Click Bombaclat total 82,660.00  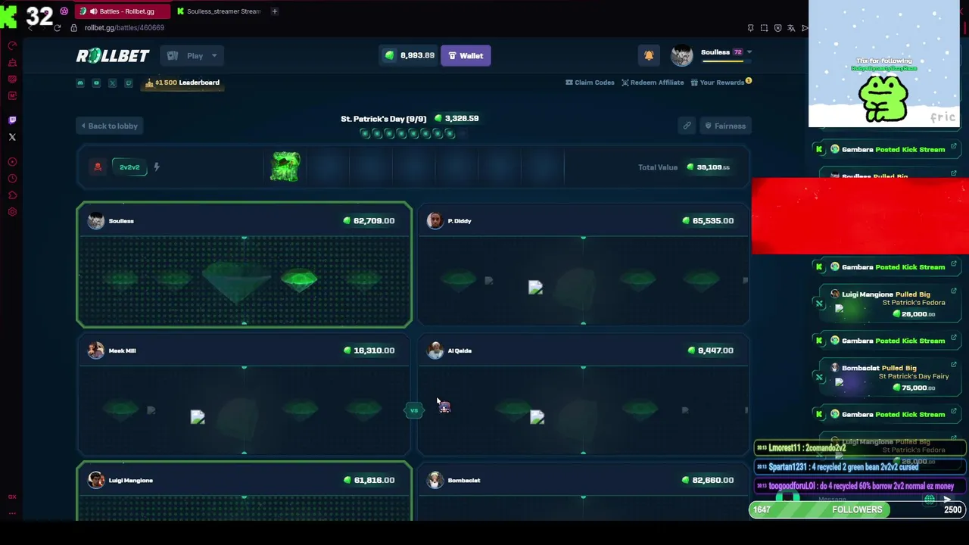(x=708, y=480)
